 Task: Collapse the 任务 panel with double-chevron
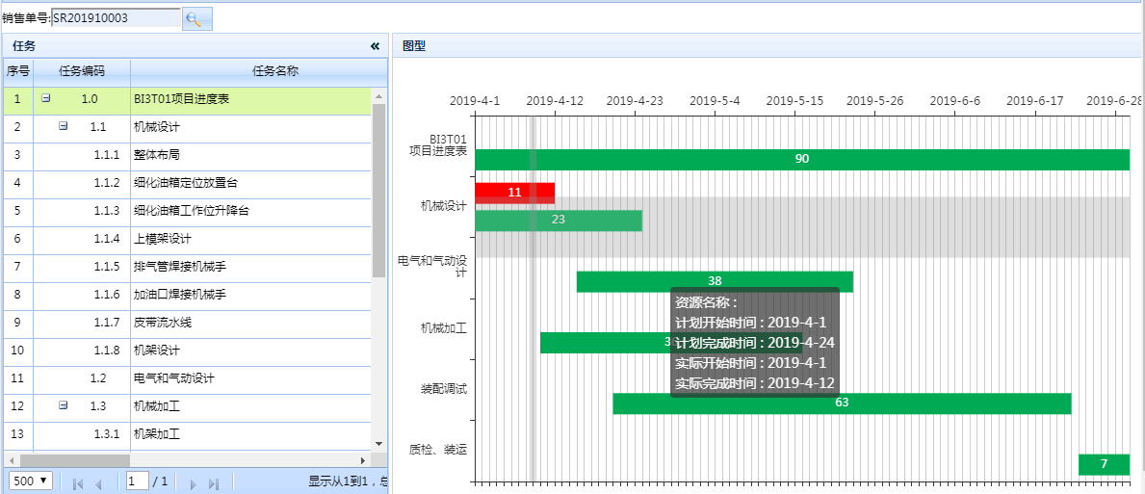[375, 46]
